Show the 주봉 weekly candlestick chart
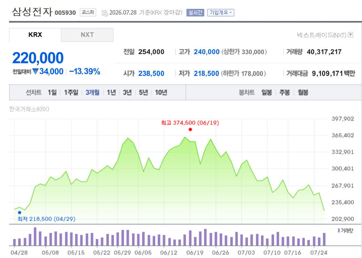Viewport: 362px width, 258px height. 285,93
